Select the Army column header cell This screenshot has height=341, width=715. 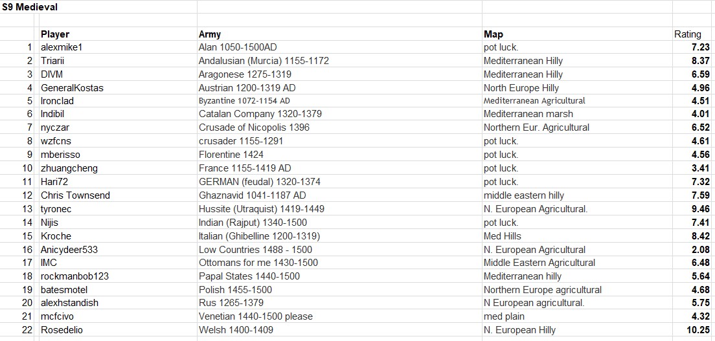[210, 34]
